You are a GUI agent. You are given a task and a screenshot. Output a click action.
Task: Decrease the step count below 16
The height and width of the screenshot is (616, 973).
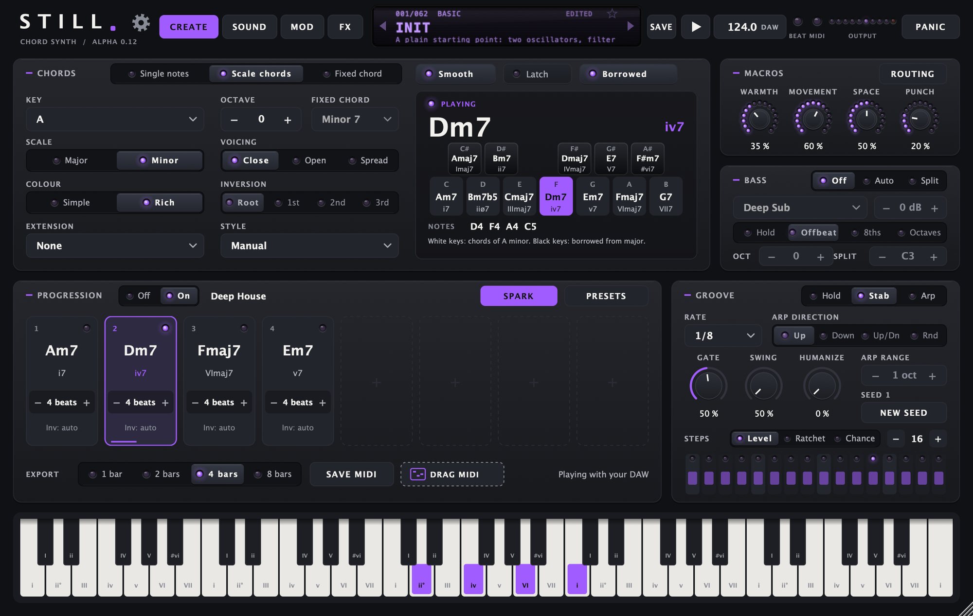[x=896, y=439]
